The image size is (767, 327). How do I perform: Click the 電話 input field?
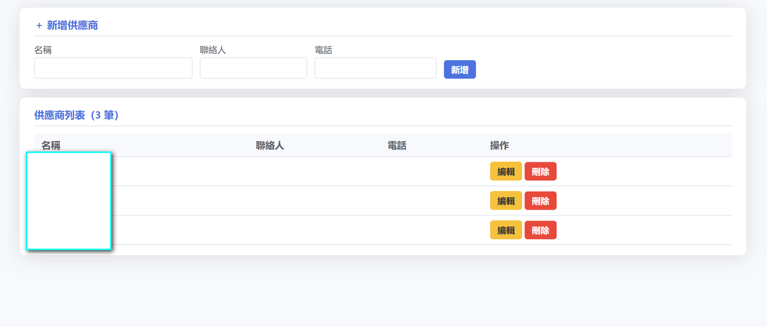(x=375, y=68)
